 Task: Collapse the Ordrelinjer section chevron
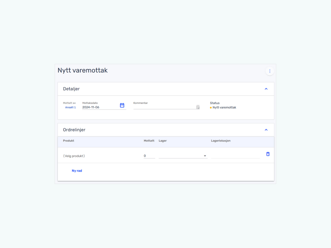pos(266,130)
